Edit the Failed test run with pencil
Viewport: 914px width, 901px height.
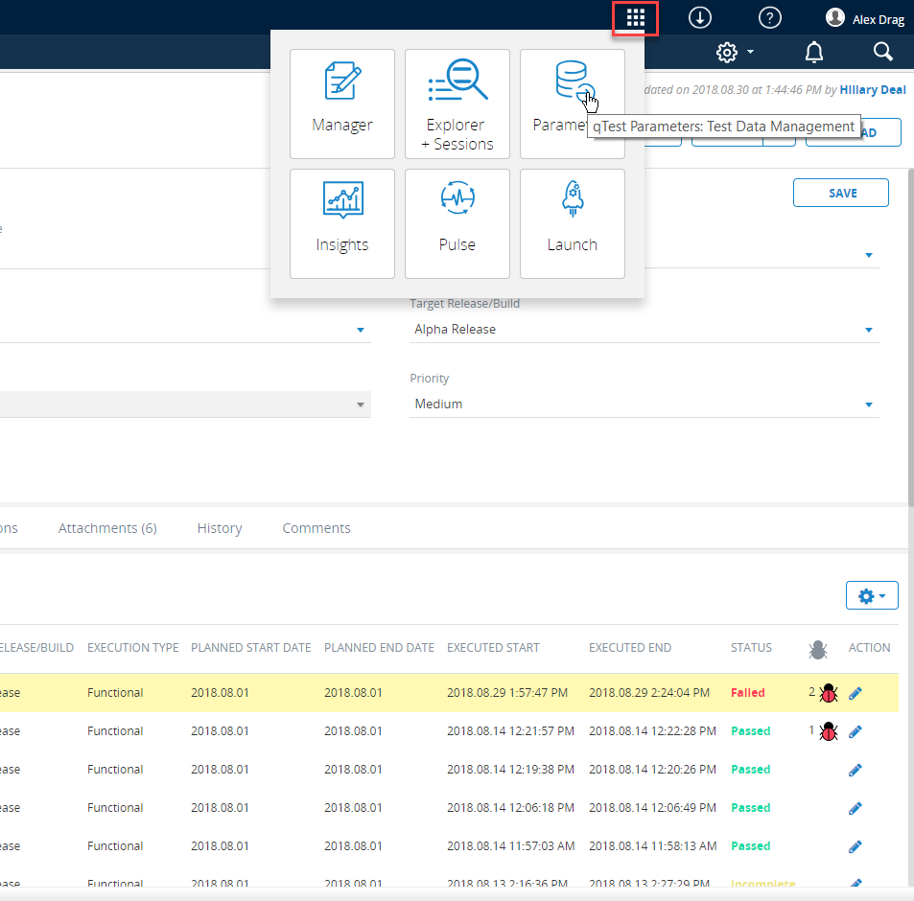click(x=855, y=693)
